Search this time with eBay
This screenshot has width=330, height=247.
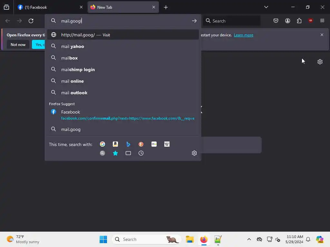tap(154, 144)
